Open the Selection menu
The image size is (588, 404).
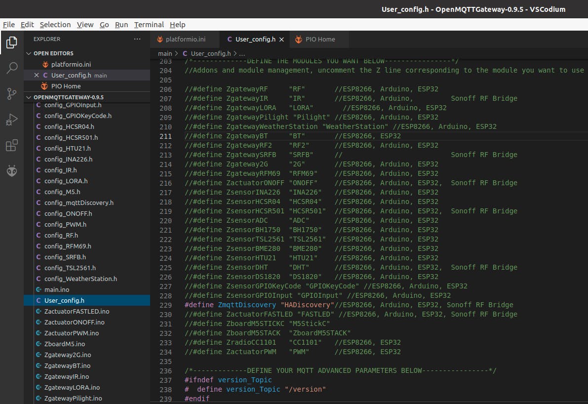(x=55, y=25)
